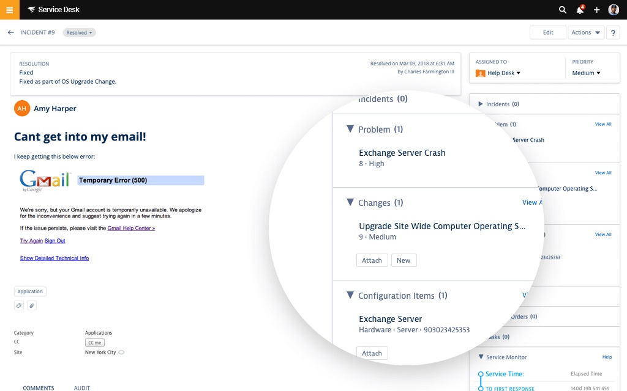This screenshot has width=627, height=391.
Task: Open the hamburger navigation menu
Action: click(10, 10)
